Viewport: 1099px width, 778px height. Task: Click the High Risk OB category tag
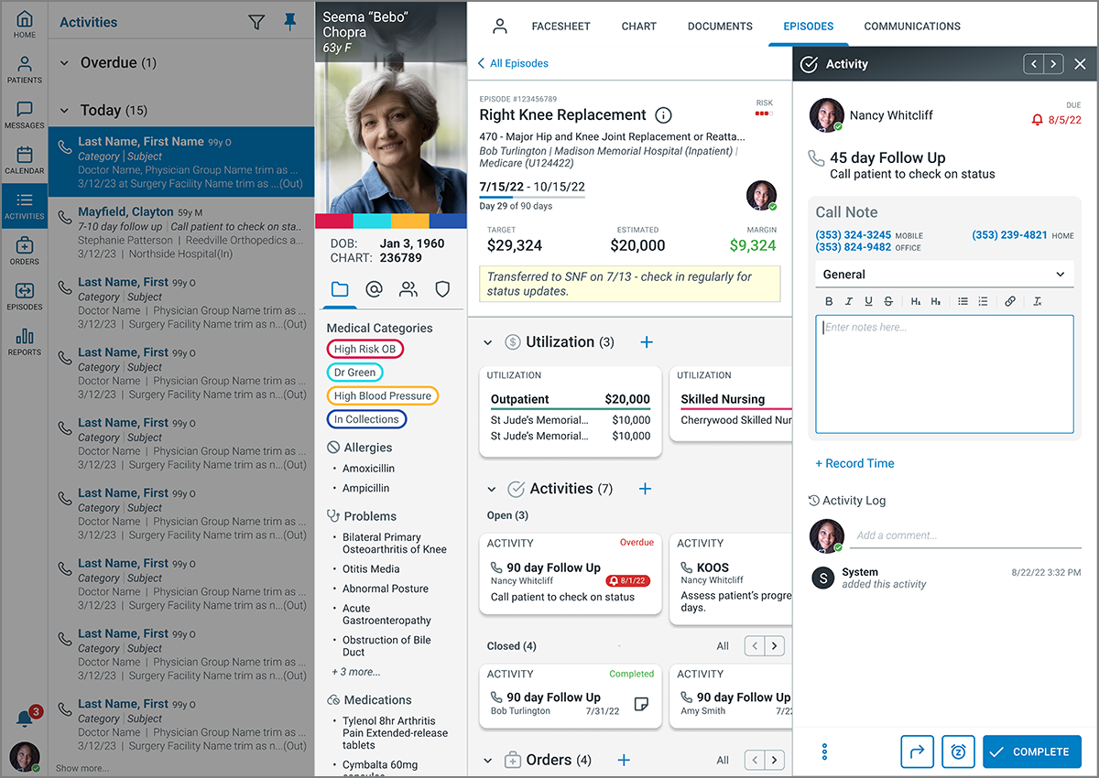click(365, 349)
